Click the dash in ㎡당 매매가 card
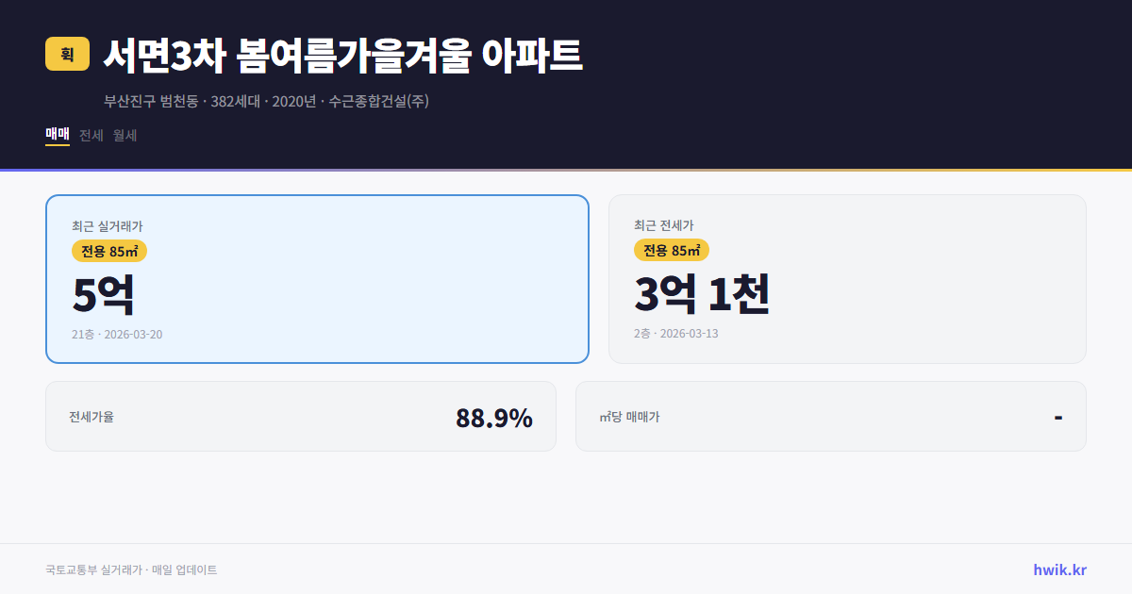The width and height of the screenshot is (1132, 594). [x=1060, y=416]
